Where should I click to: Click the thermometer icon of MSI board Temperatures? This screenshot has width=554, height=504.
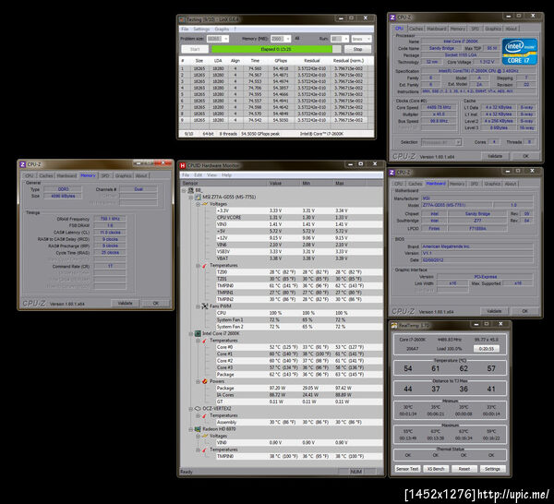click(205, 265)
